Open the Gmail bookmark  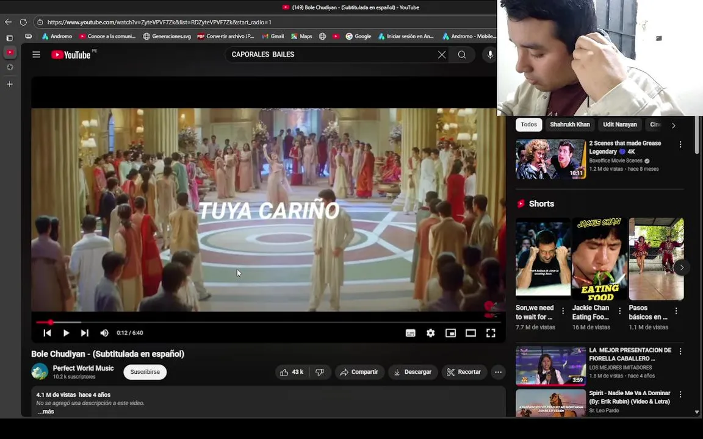(273, 37)
